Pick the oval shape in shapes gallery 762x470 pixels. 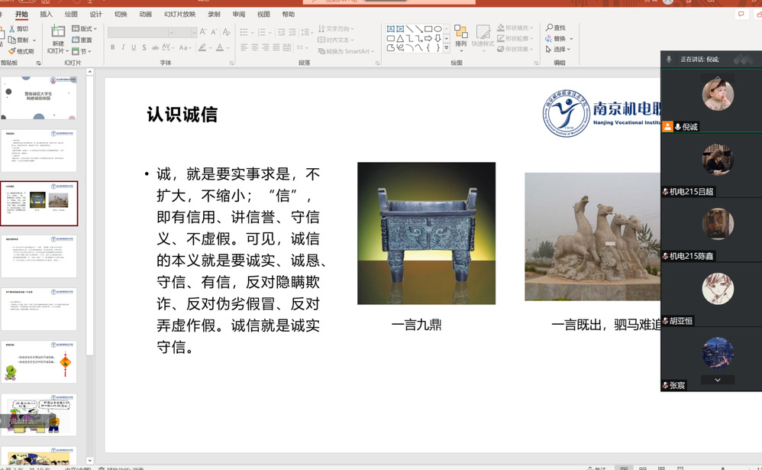[x=438, y=29]
